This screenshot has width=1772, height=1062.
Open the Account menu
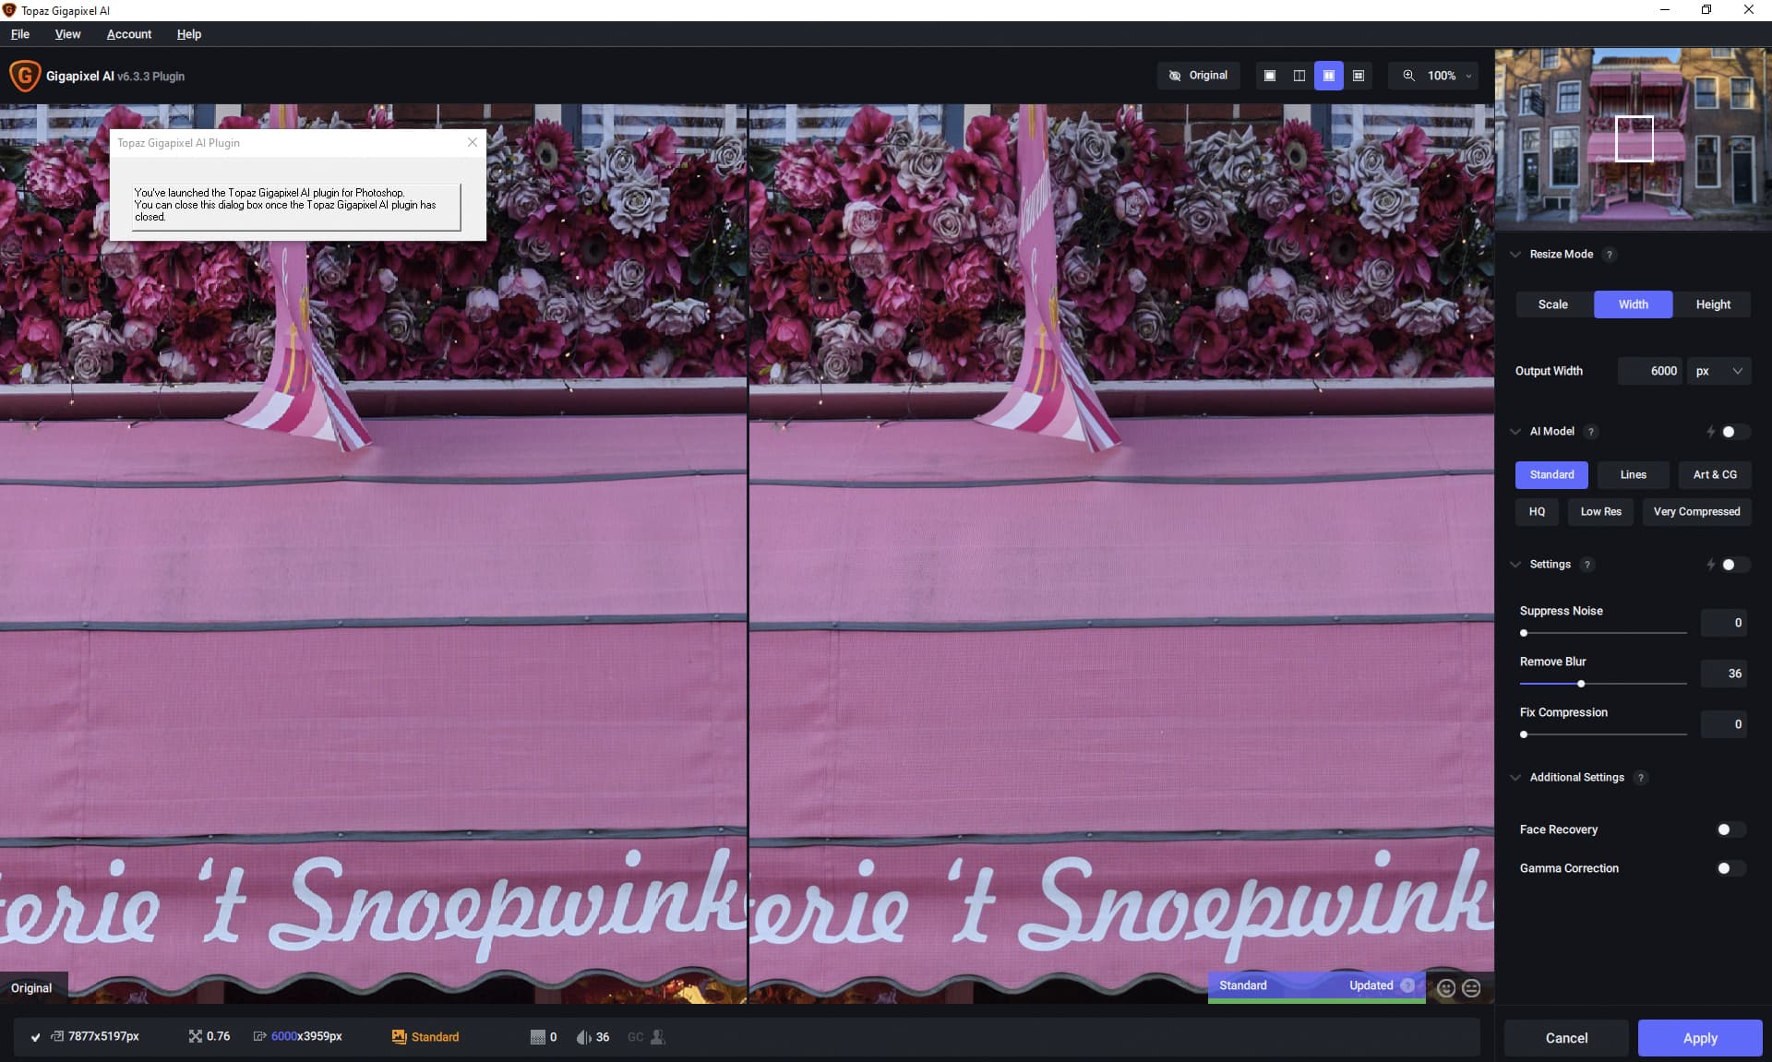click(x=128, y=34)
